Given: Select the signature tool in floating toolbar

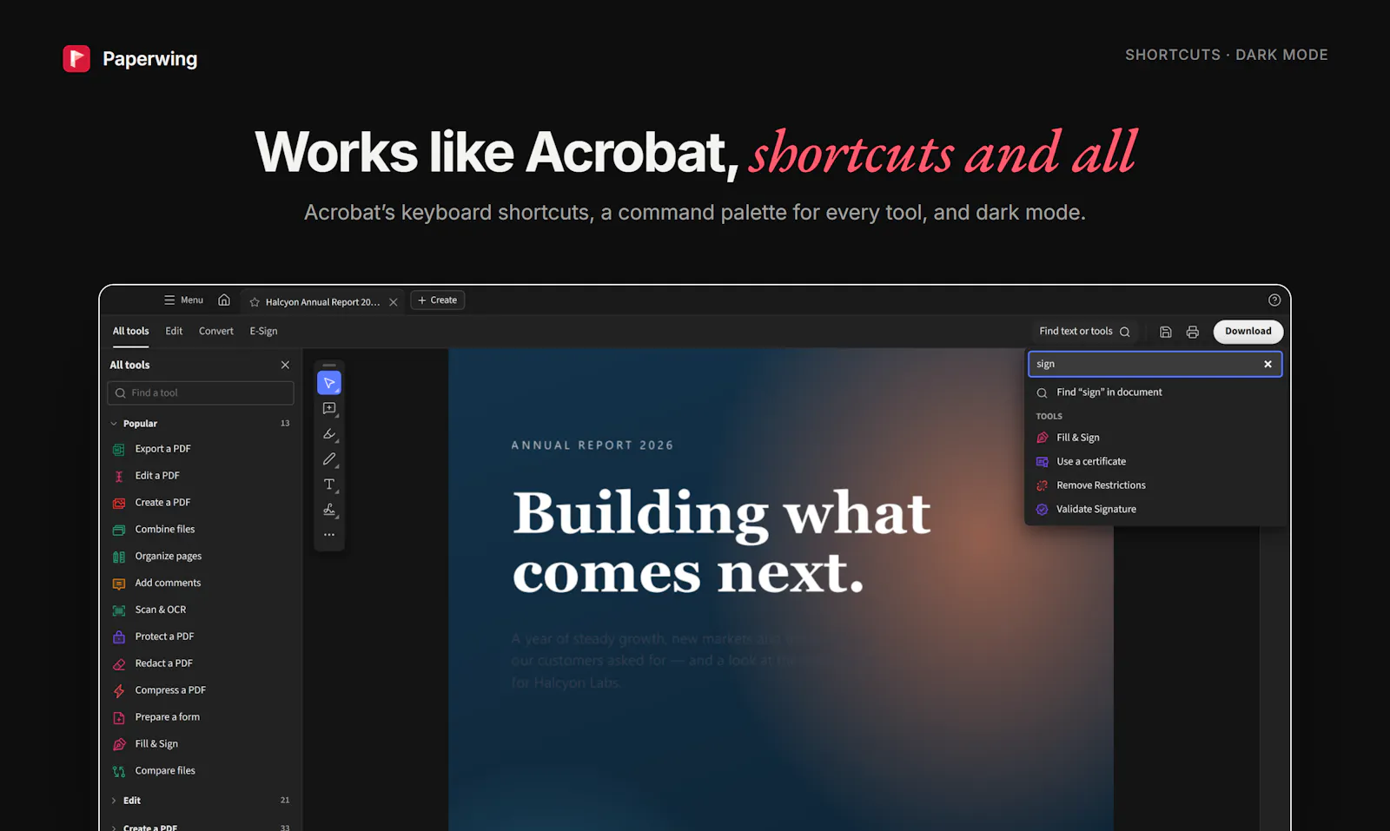Looking at the screenshot, I should click(x=329, y=509).
